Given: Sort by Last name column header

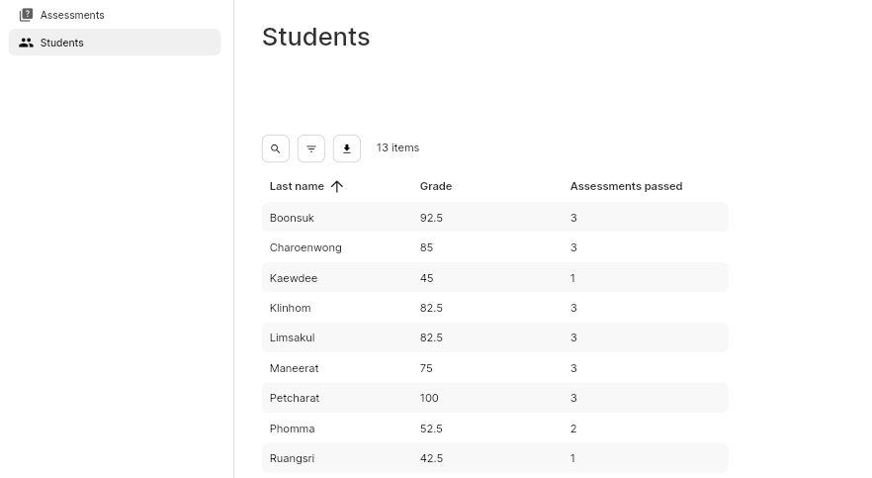Looking at the screenshot, I should tap(297, 186).
